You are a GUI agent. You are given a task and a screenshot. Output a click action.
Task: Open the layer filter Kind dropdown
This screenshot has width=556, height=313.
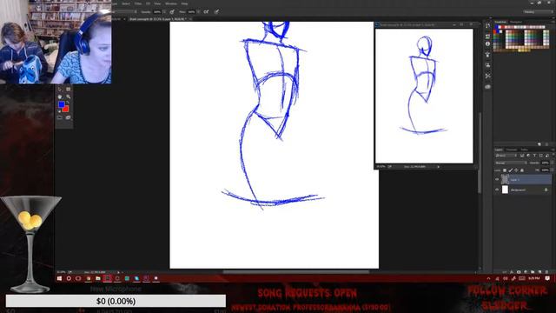[x=506, y=156]
